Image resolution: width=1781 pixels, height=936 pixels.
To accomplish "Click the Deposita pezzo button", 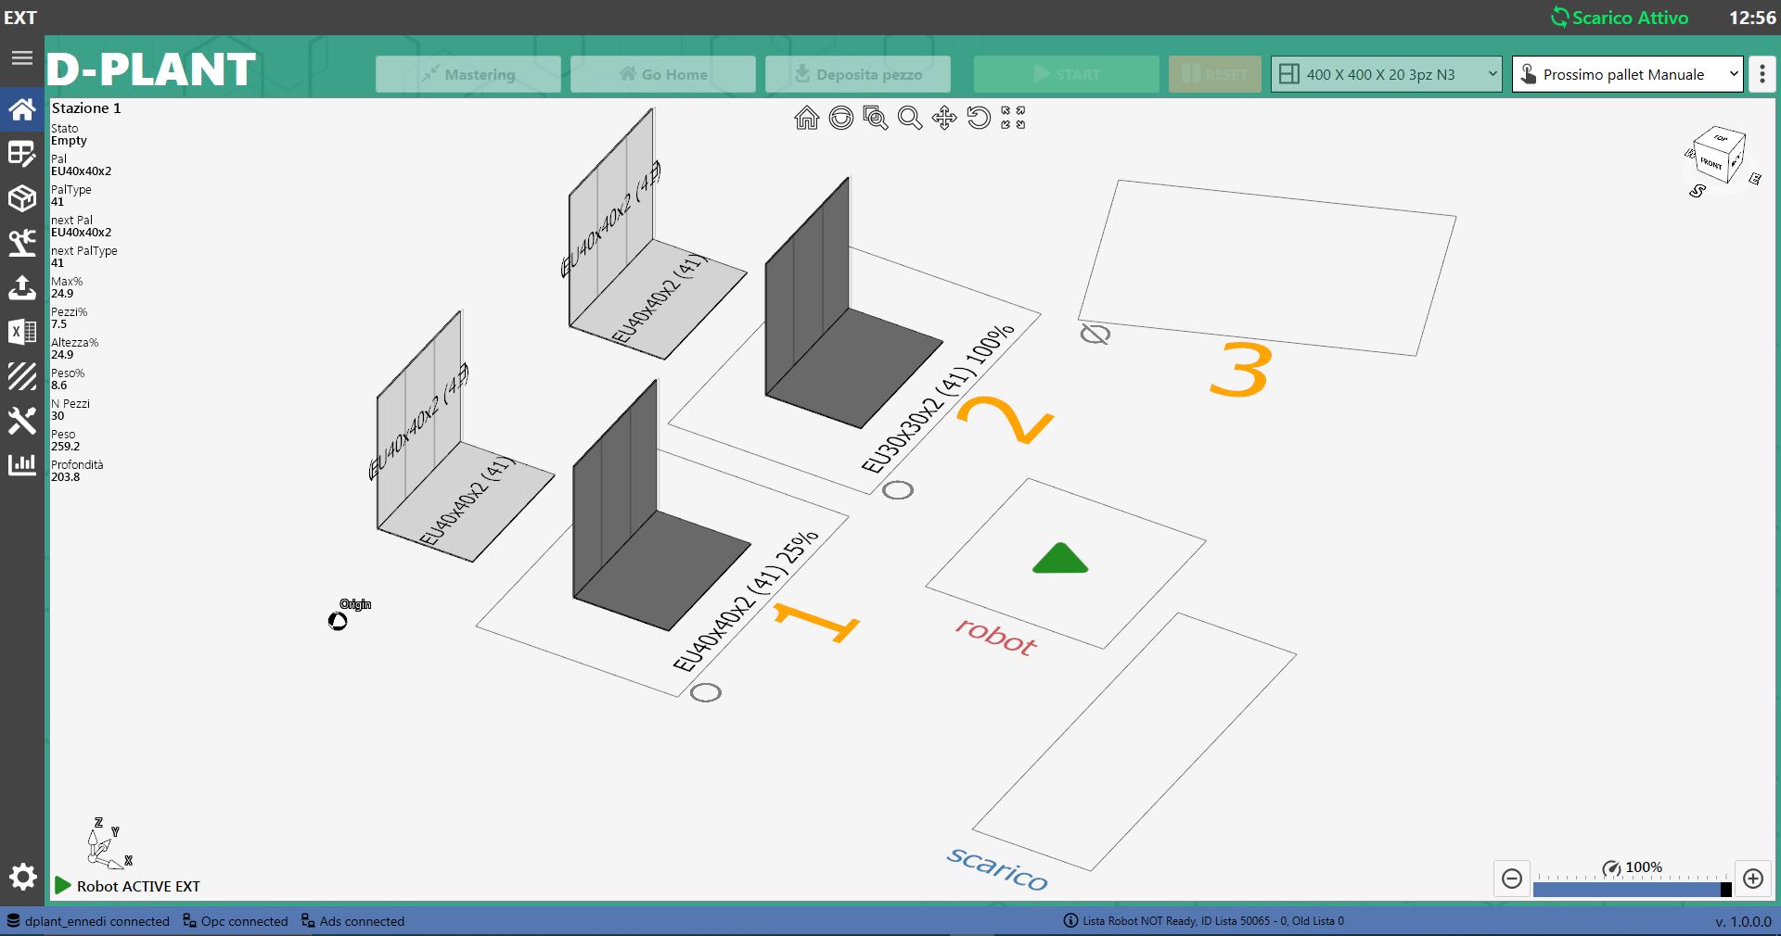I will coord(858,74).
